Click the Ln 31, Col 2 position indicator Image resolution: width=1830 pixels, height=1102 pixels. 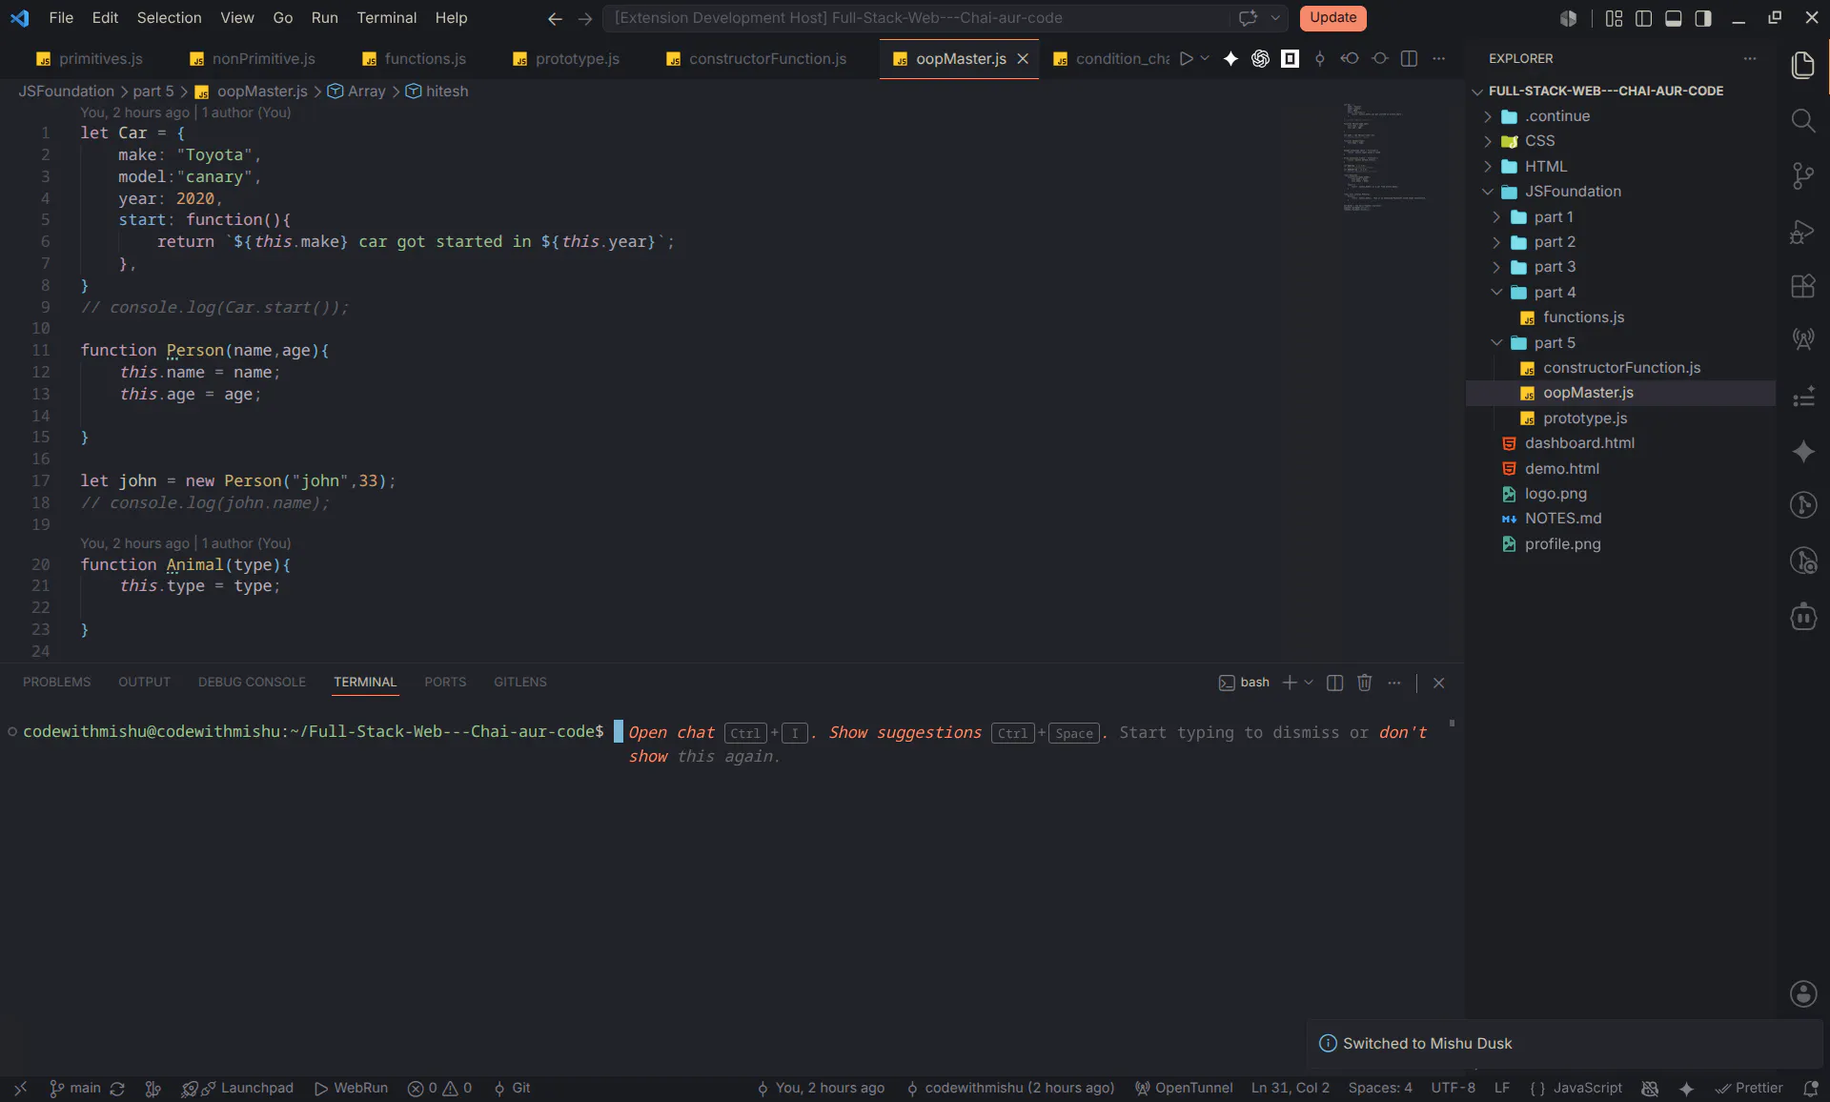[x=1290, y=1089]
